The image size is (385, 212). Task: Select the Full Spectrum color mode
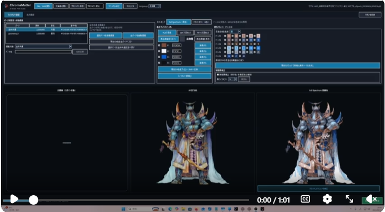pos(178,22)
